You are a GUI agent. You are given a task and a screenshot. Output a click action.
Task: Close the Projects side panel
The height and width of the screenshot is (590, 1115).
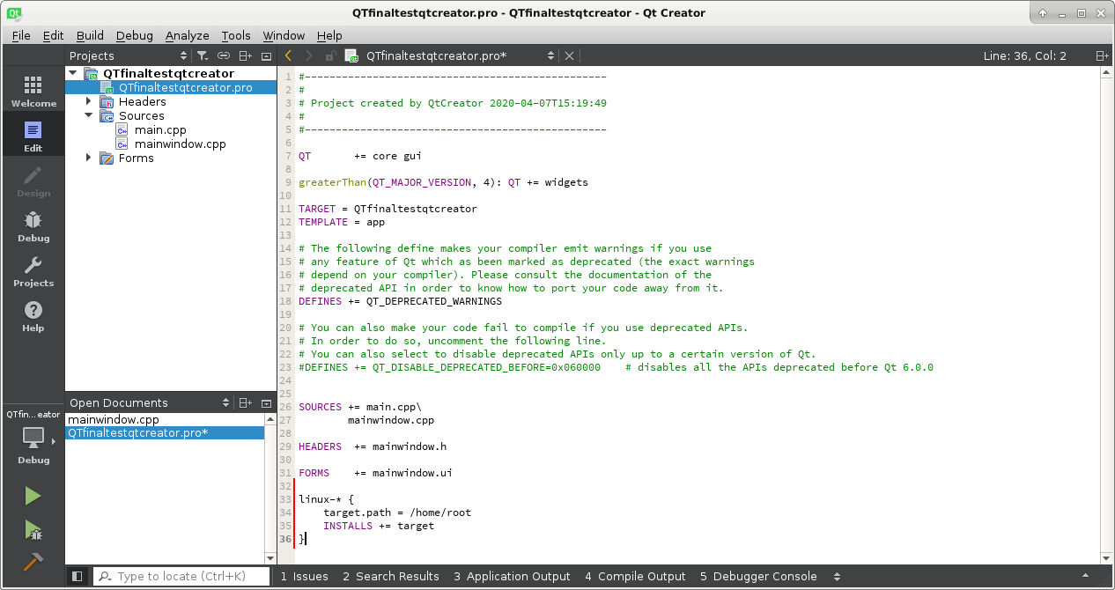(266, 55)
